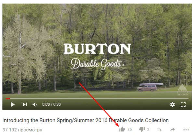The image size is (195, 139).
Task: Switch to fullscreen mode
Action: (x=183, y=105)
